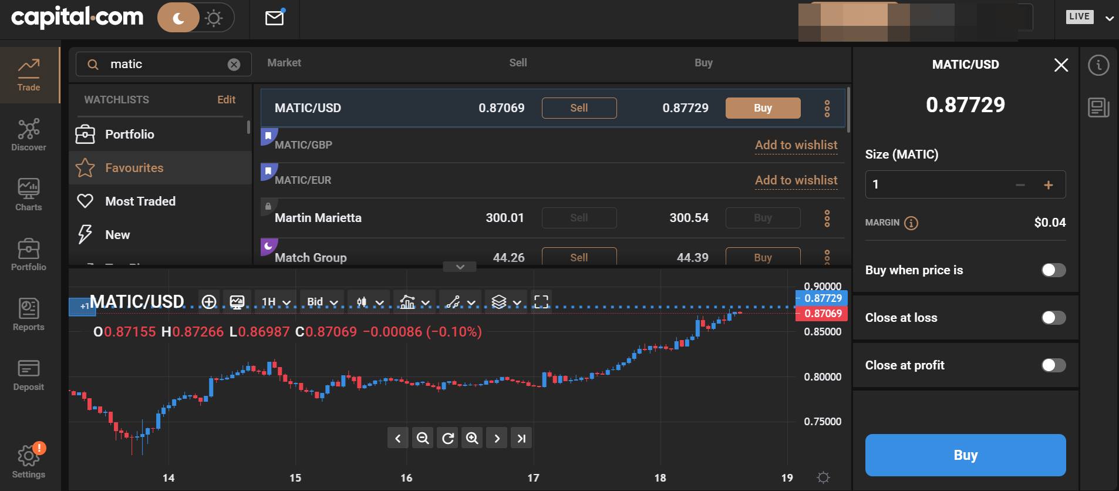
Task: Zoom out the chart
Action: pyautogui.click(x=422, y=438)
